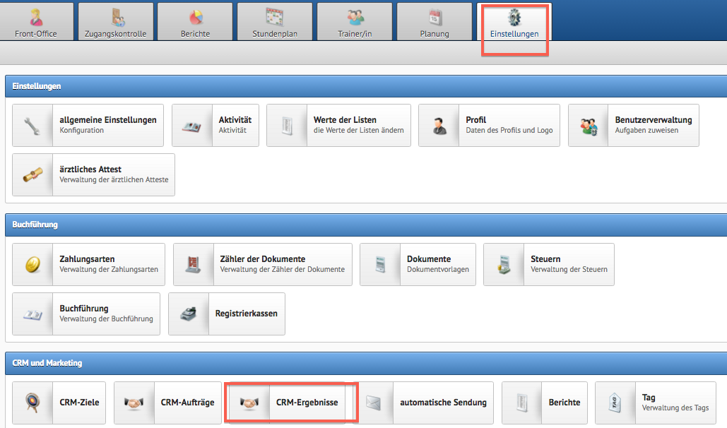Open ärztliches Attest label
This screenshot has width=727, height=428.
(x=114, y=174)
